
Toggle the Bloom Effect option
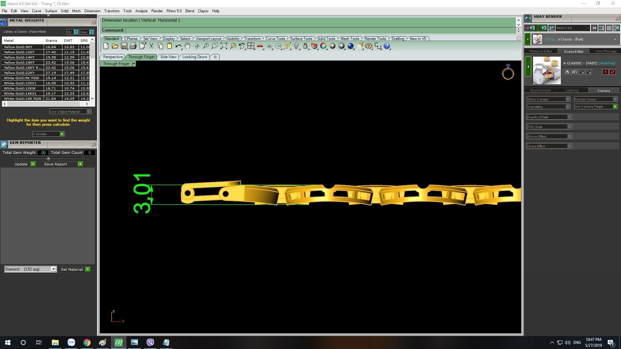click(x=549, y=136)
